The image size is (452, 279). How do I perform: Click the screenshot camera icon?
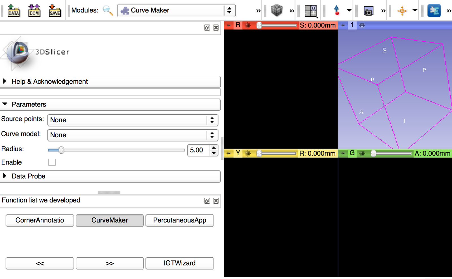pos(368,10)
